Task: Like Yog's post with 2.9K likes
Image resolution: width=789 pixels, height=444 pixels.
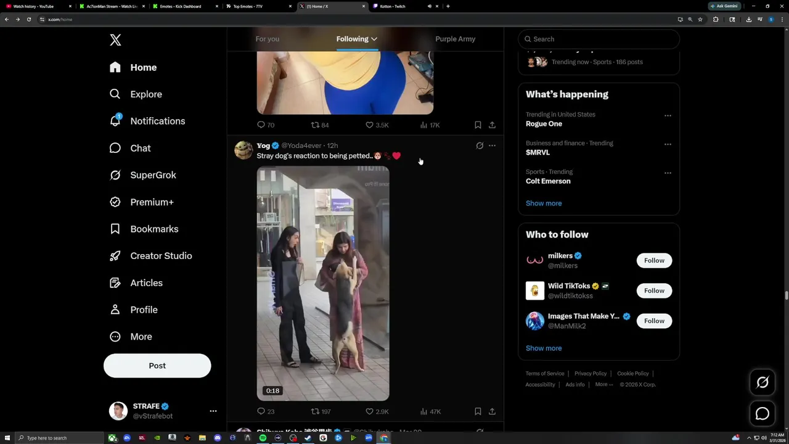Action: point(377,411)
